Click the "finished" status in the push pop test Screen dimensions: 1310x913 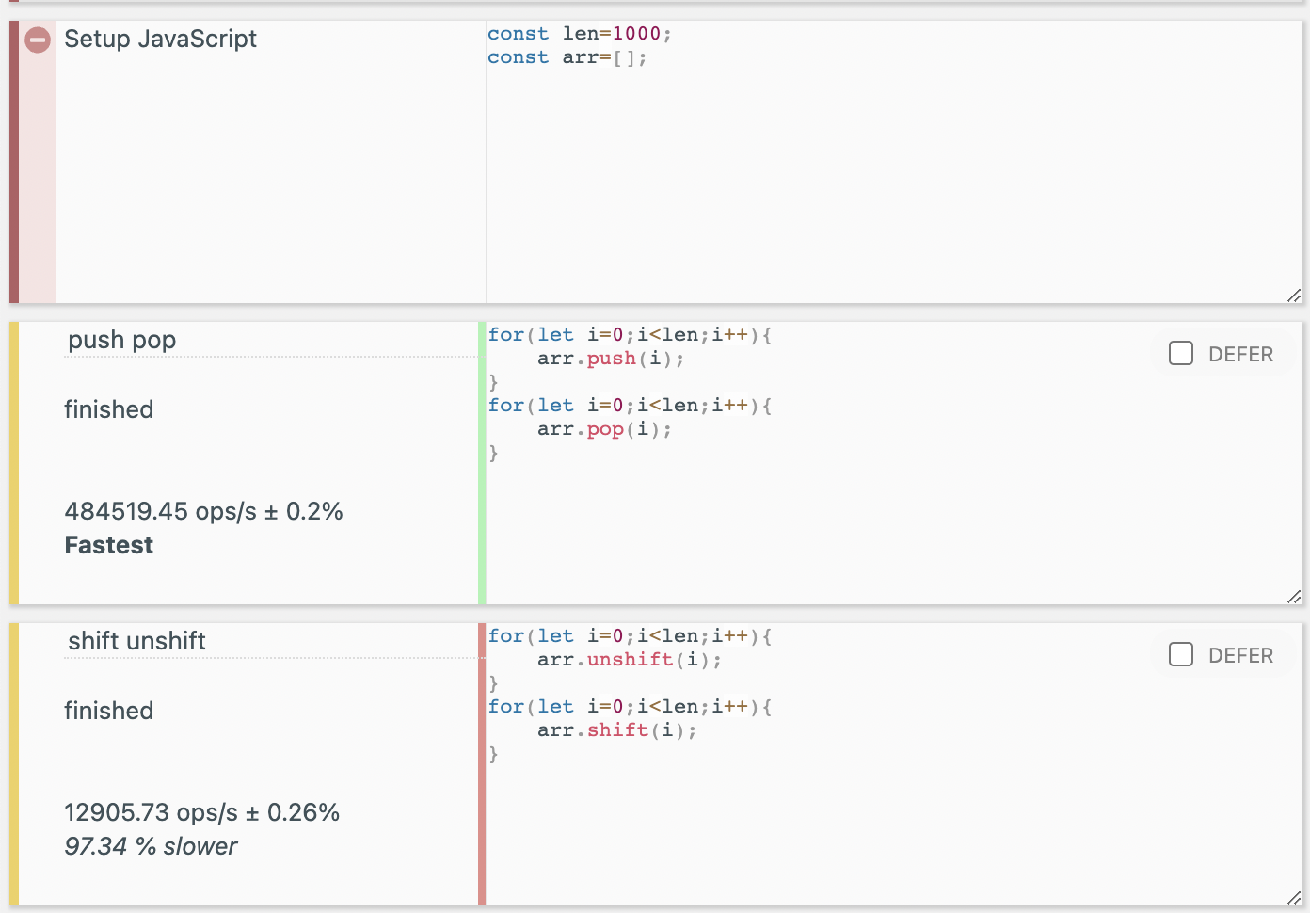point(108,409)
